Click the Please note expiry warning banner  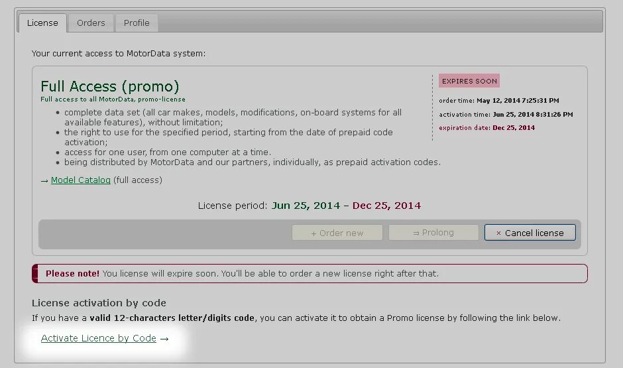[x=310, y=273]
